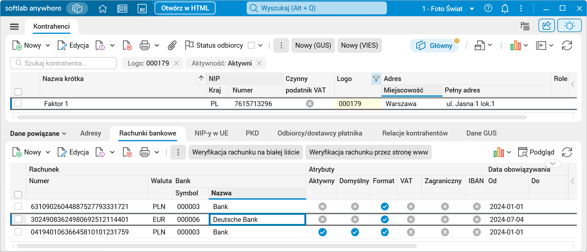Screen dimensions: 587x252
Task: Click the home icon in title bar
Action: point(103,9)
